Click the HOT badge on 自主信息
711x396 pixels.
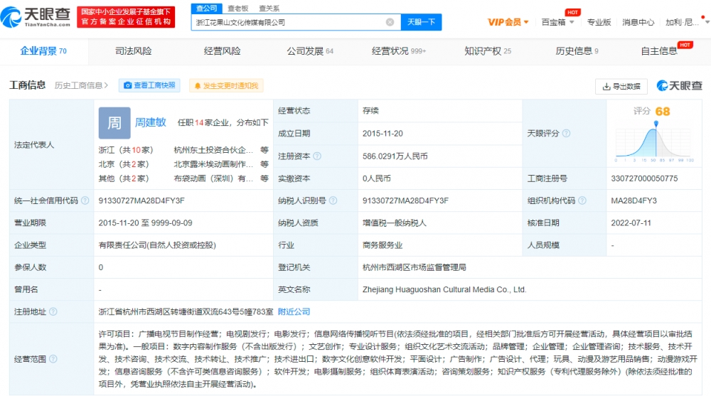coord(685,45)
